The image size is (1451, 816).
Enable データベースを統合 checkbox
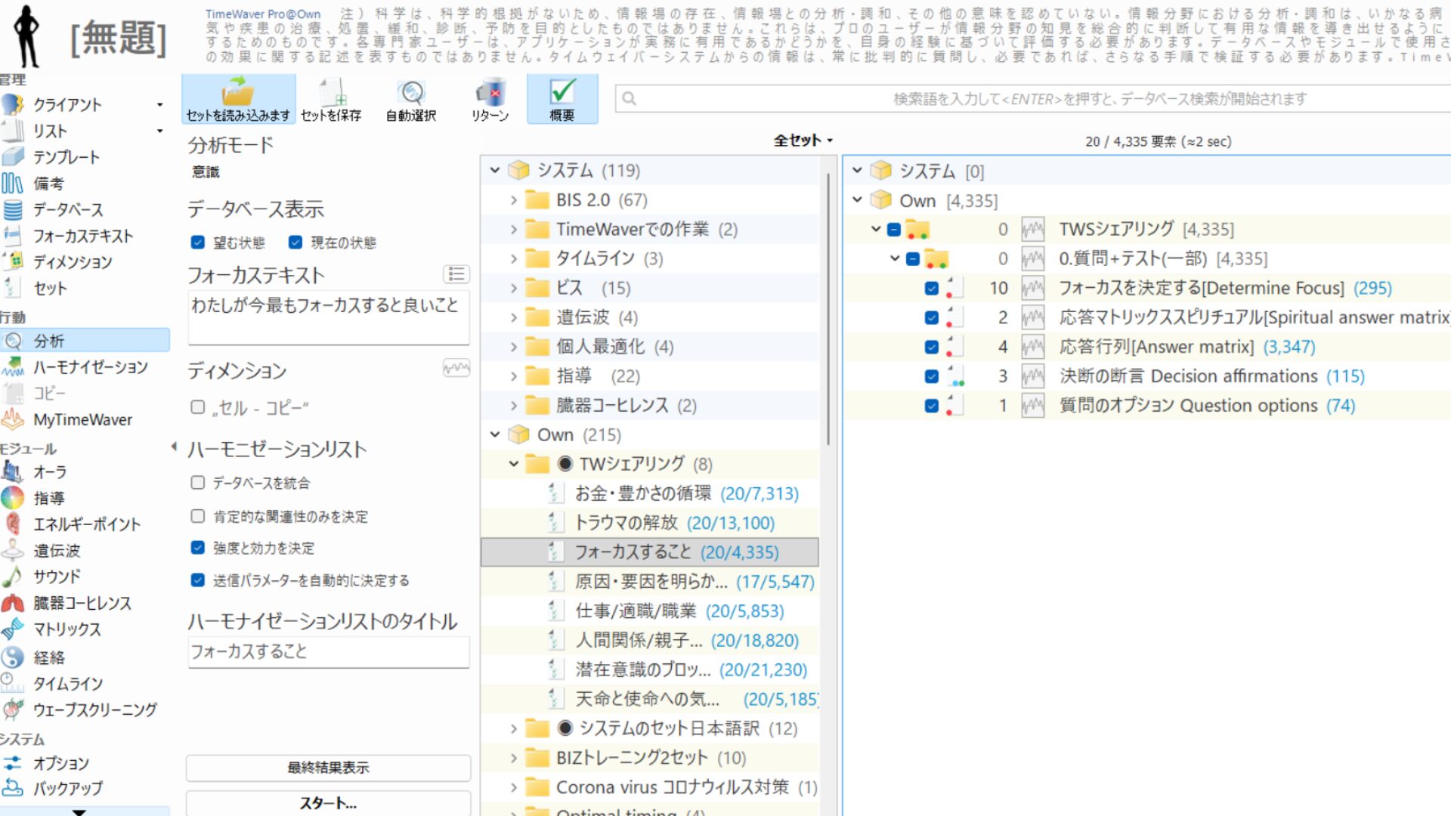coord(198,483)
